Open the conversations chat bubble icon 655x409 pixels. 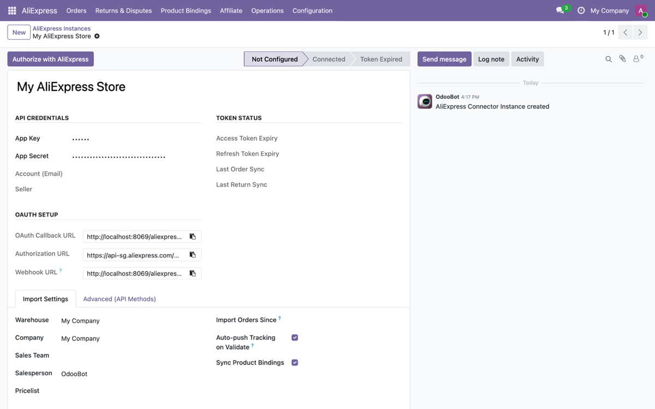[560, 10]
